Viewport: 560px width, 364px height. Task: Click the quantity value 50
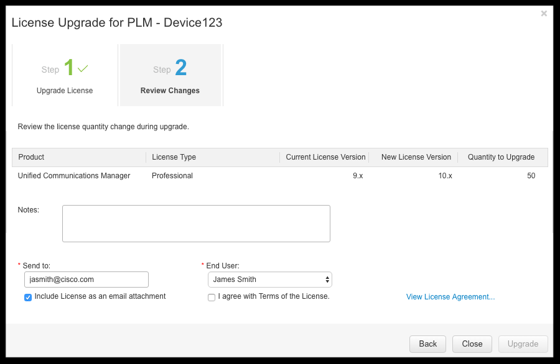[531, 176]
